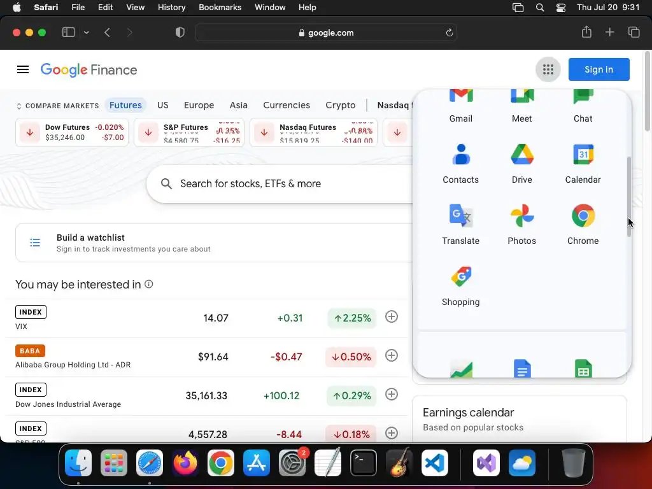The width and height of the screenshot is (652, 489).
Task: Switch to the Europe markets tab
Action: (x=199, y=105)
